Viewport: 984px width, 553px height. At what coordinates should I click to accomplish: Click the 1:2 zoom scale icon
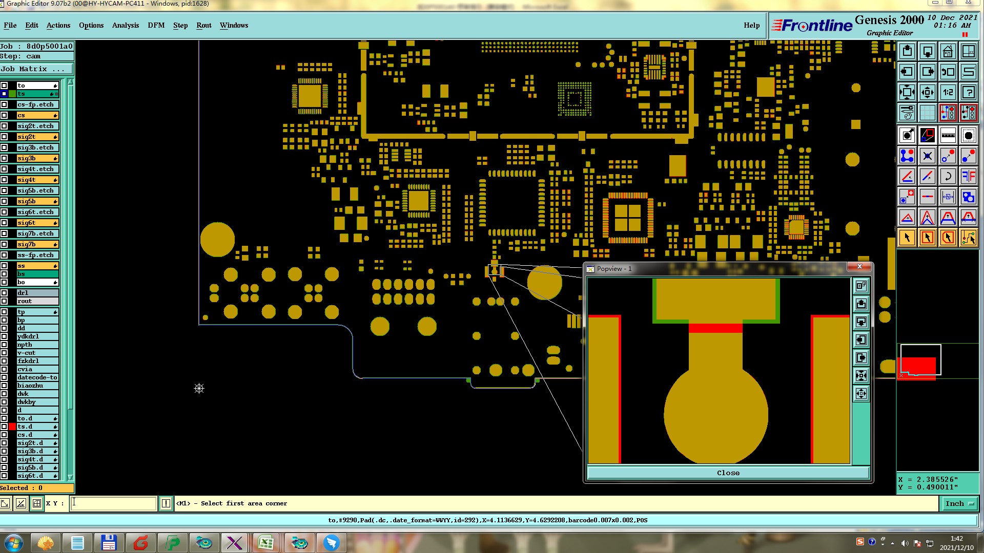tap(948, 92)
